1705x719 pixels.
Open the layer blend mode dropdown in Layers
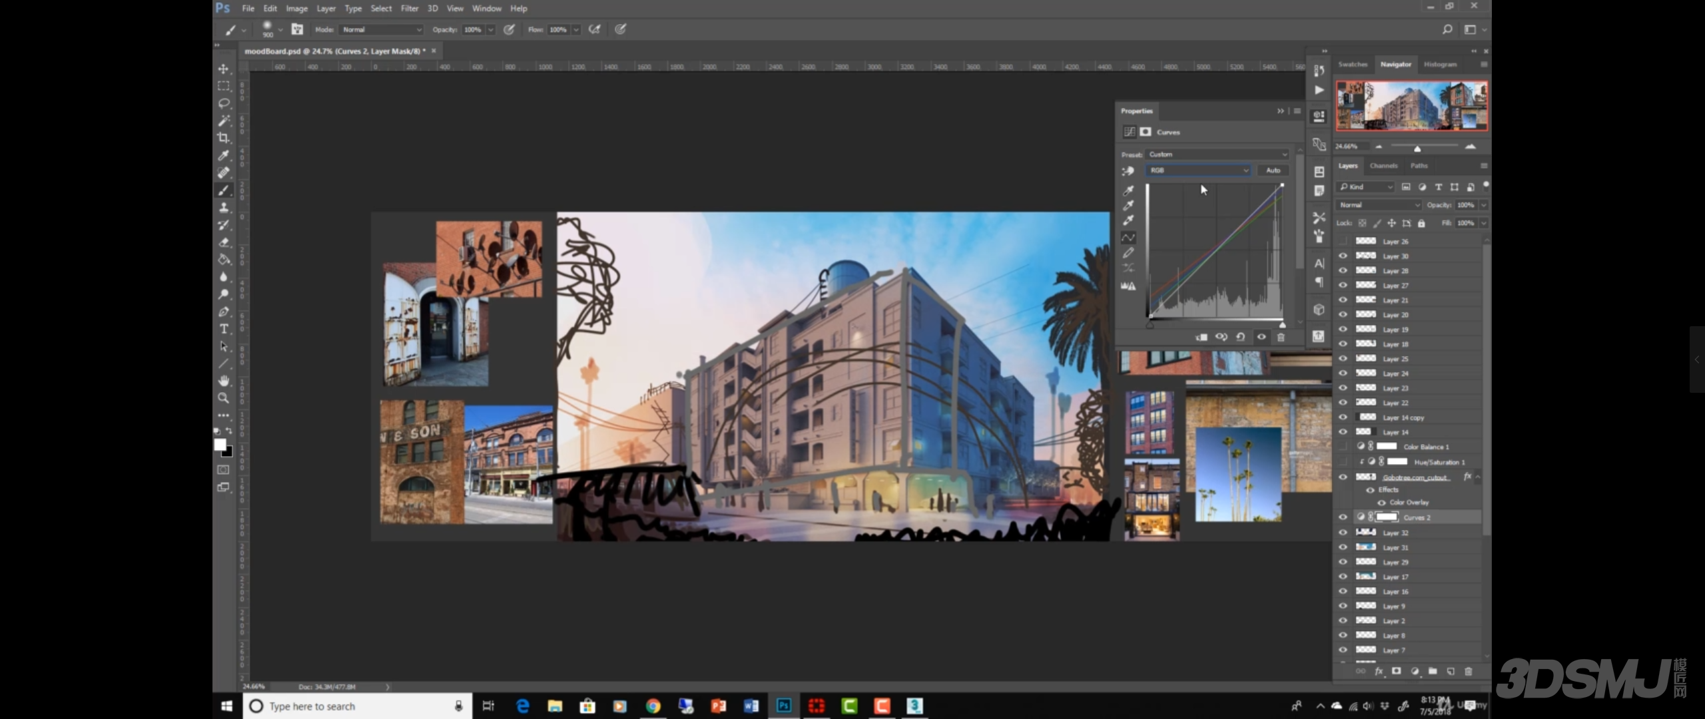coord(1379,205)
